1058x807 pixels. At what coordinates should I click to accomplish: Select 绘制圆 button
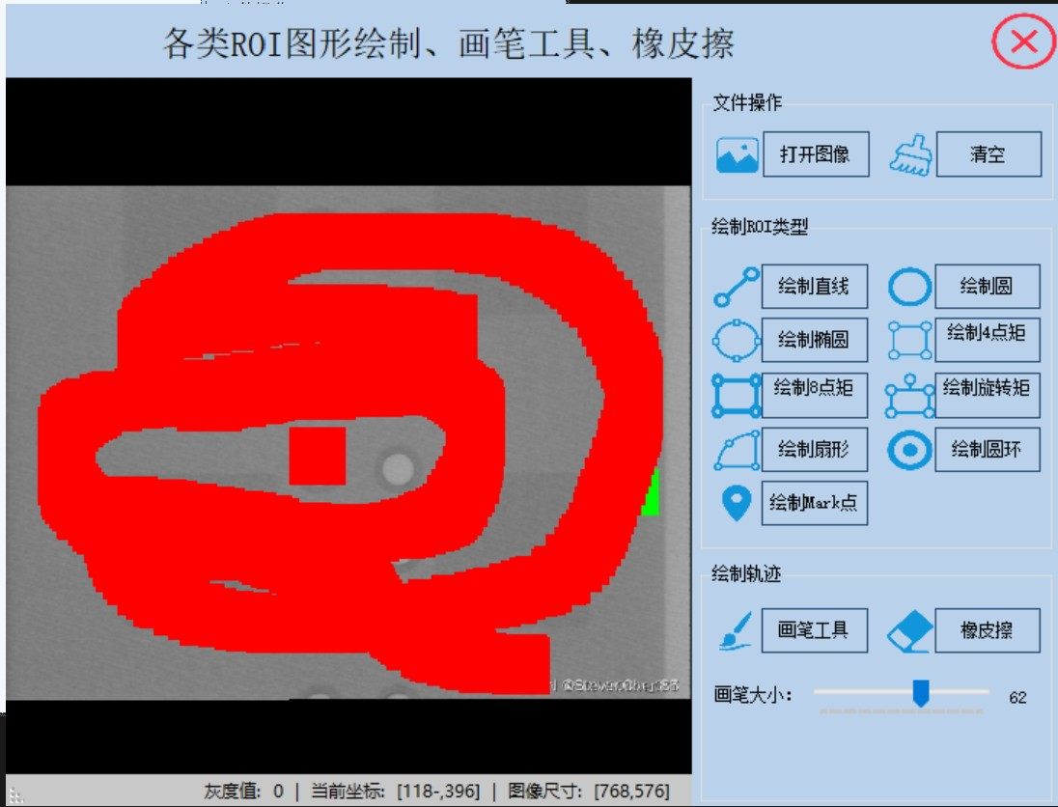(x=988, y=286)
